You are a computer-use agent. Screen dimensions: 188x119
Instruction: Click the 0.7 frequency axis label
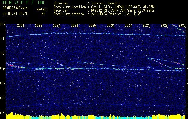click(2, 98)
